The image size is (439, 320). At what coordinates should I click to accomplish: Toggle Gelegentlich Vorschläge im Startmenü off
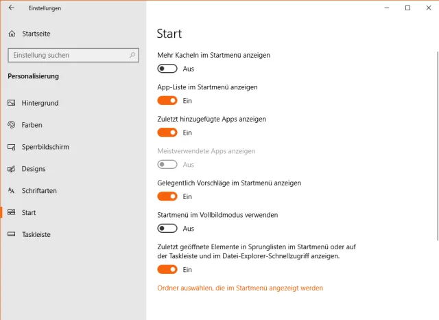pos(167,196)
